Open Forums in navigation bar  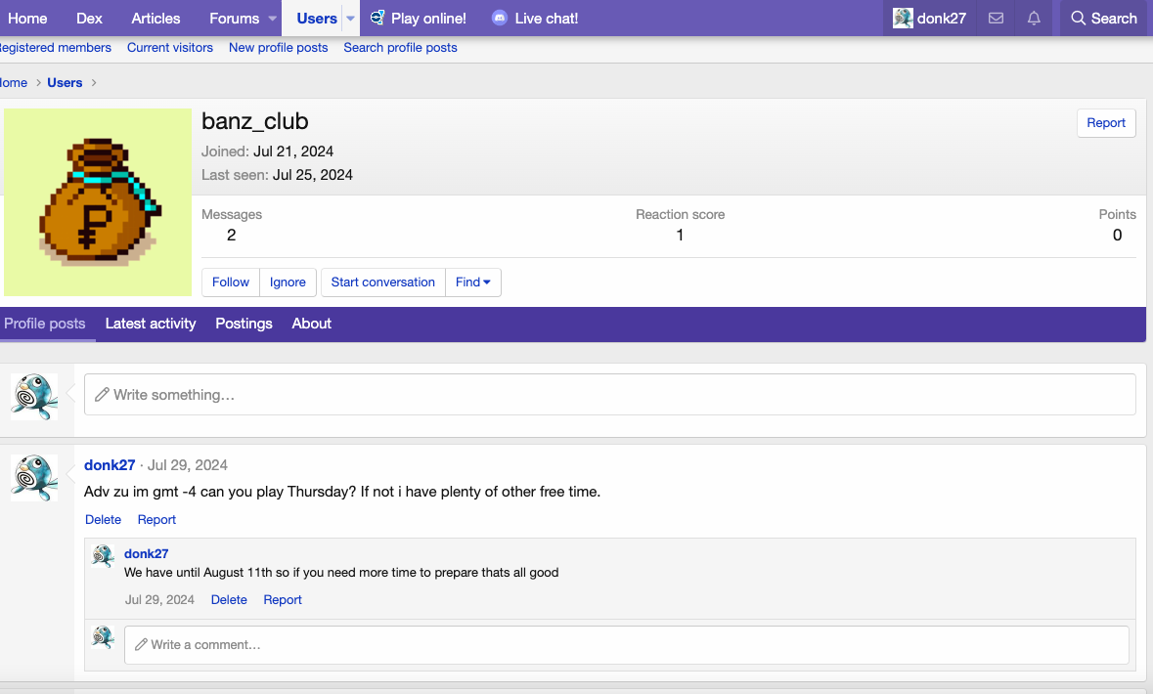click(234, 19)
